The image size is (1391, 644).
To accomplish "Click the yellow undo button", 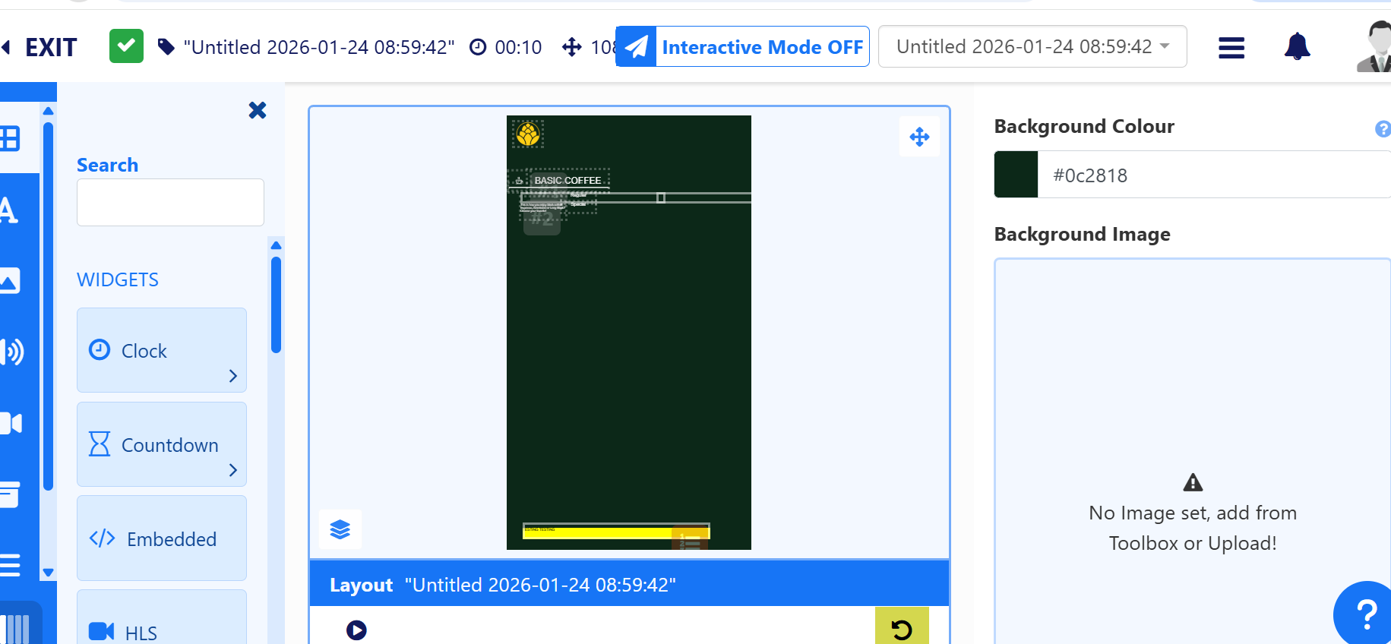I will [902, 628].
